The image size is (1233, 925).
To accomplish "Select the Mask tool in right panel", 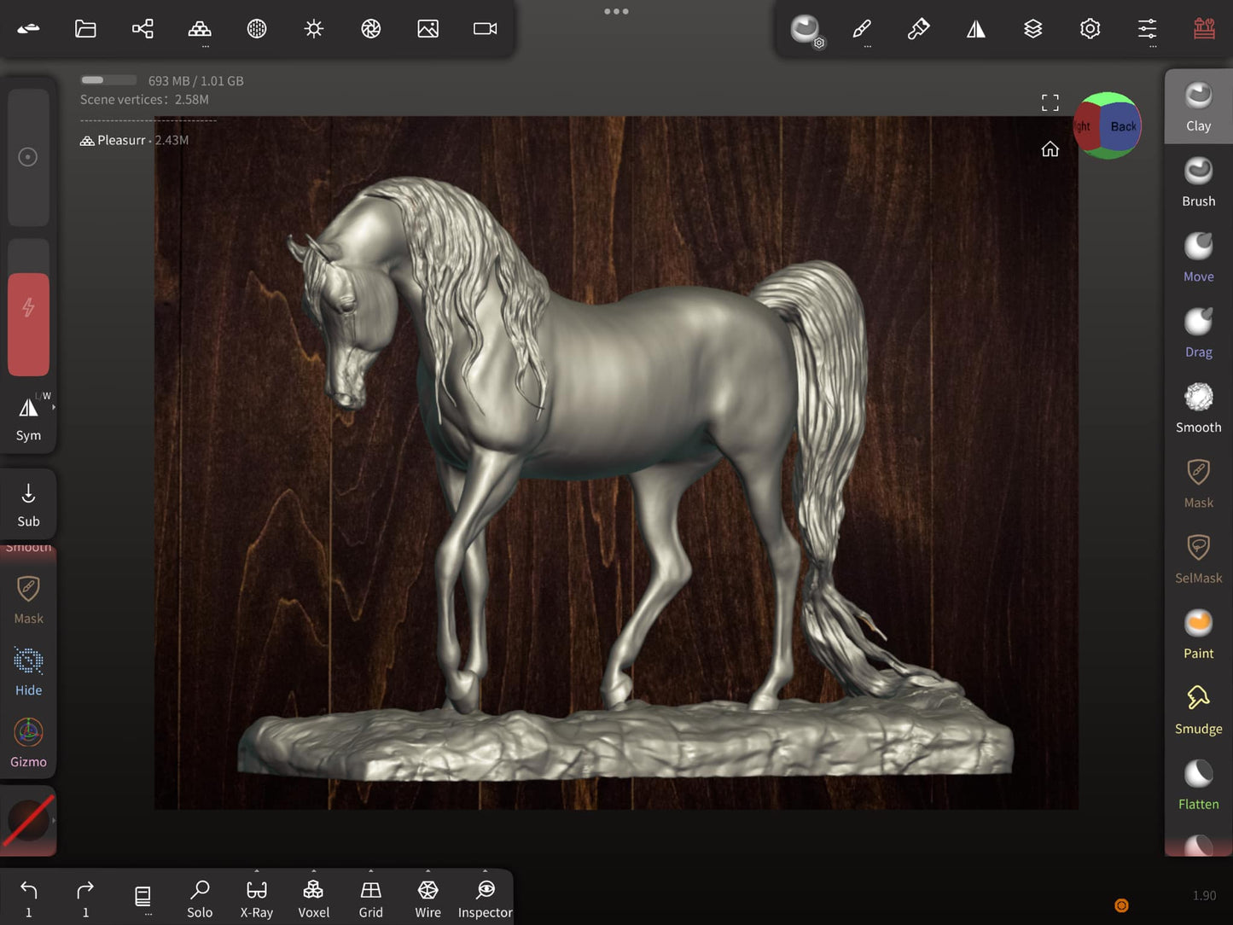I will [x=1198, y=483].
